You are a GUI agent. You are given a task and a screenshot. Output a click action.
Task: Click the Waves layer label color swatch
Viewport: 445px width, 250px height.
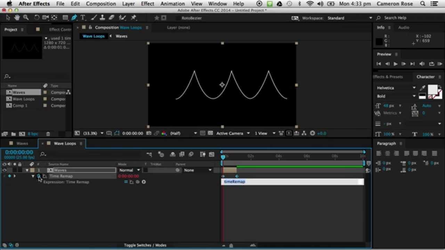[x=32, y=170]
